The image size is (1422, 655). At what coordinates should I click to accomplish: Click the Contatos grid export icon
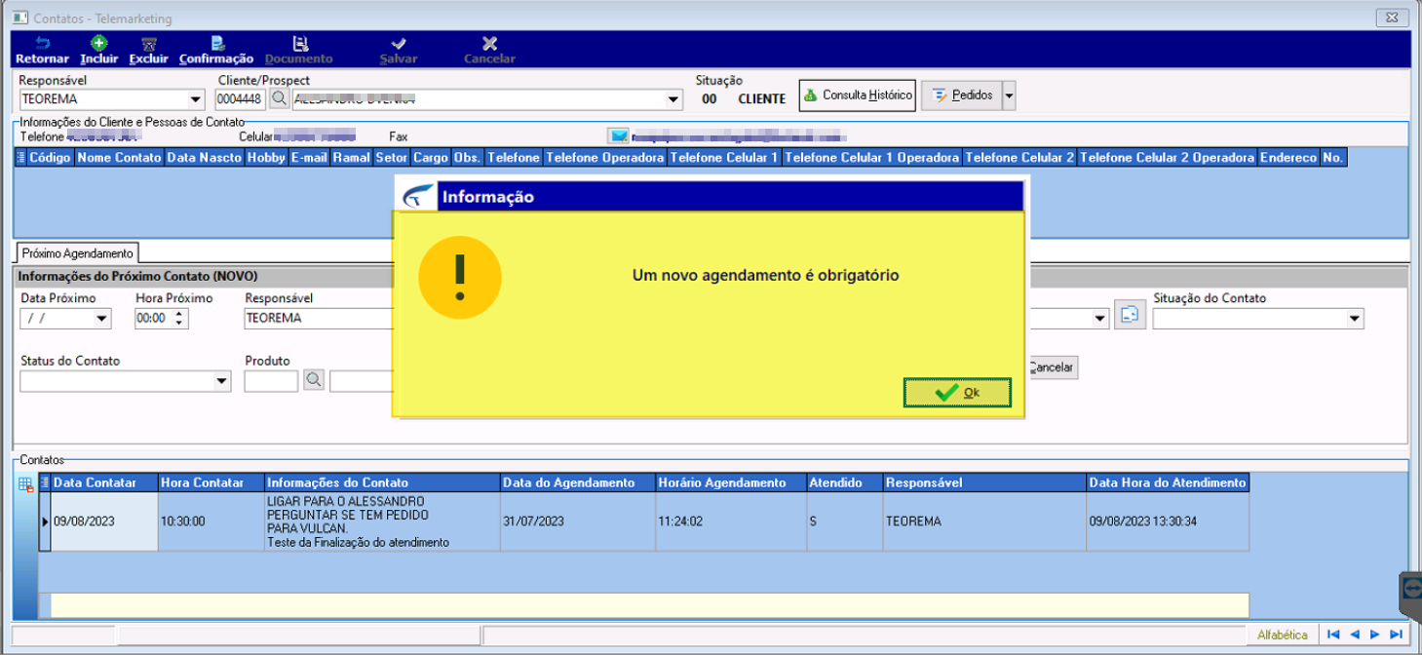pos(26,484)
